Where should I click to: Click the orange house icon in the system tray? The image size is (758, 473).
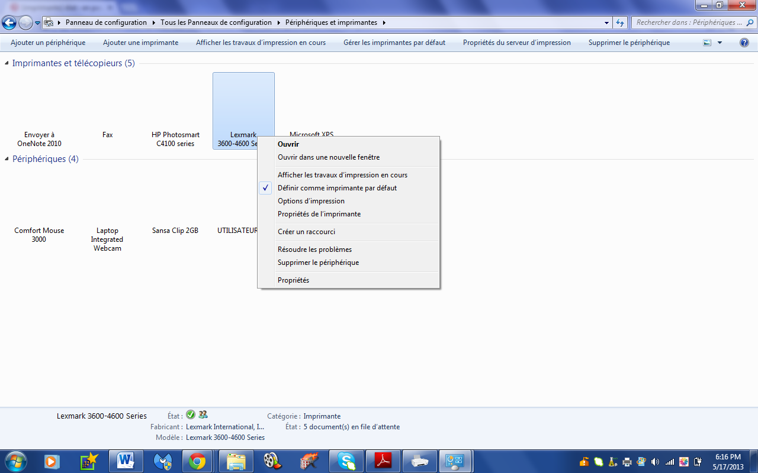[x=584, y=462]
